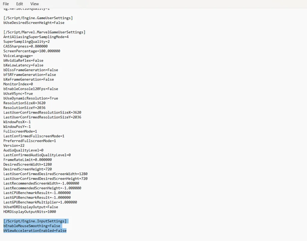Viewport: 307px width, 241px height.
Task: Click the LastRecommendedScreenHeight=-1.000000 line
Action: (x=42, y=188)
